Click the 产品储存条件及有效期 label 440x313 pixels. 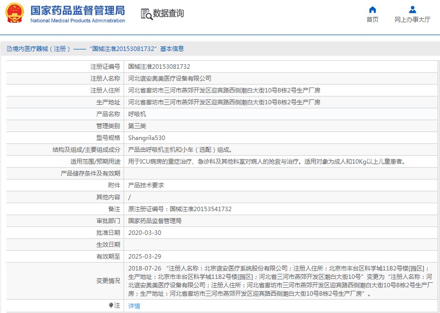(x=90, y=174)
